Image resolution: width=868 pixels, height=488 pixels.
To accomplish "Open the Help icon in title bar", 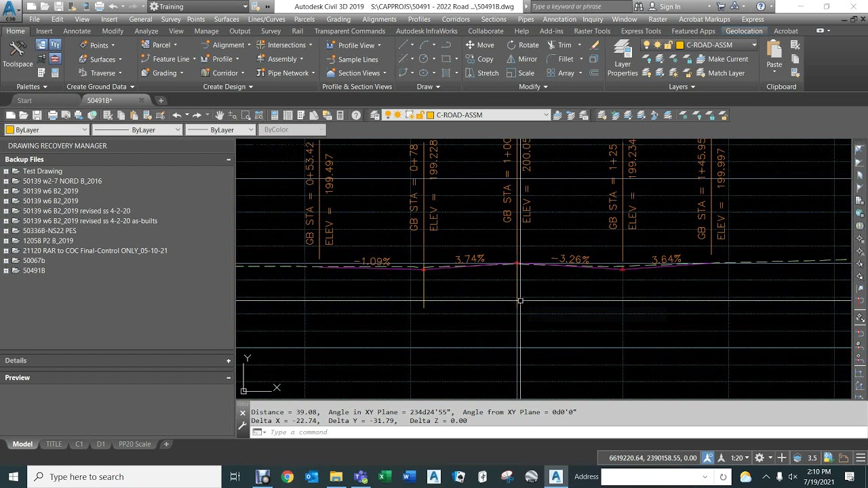I will coord(761,6).
